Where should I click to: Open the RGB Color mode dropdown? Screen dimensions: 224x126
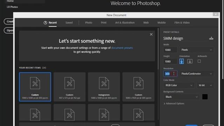[x=179, y=85]
